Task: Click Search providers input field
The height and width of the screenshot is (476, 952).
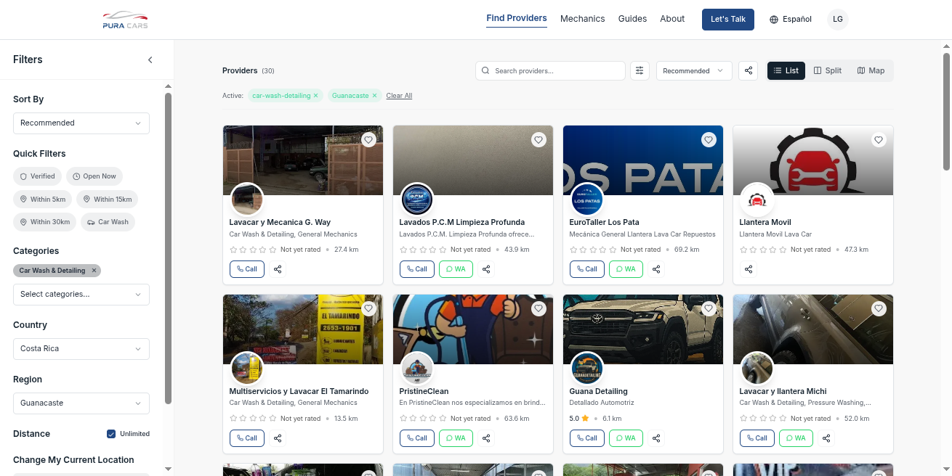Action: [550, 70]
